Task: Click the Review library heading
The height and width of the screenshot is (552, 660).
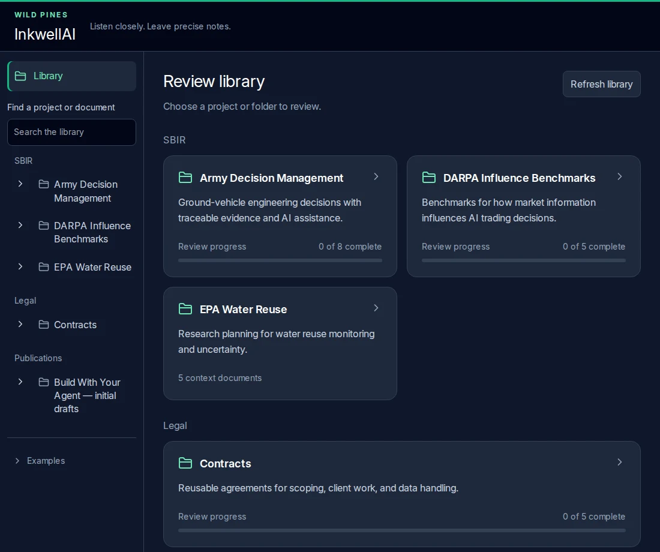Action: pos(214,81)
